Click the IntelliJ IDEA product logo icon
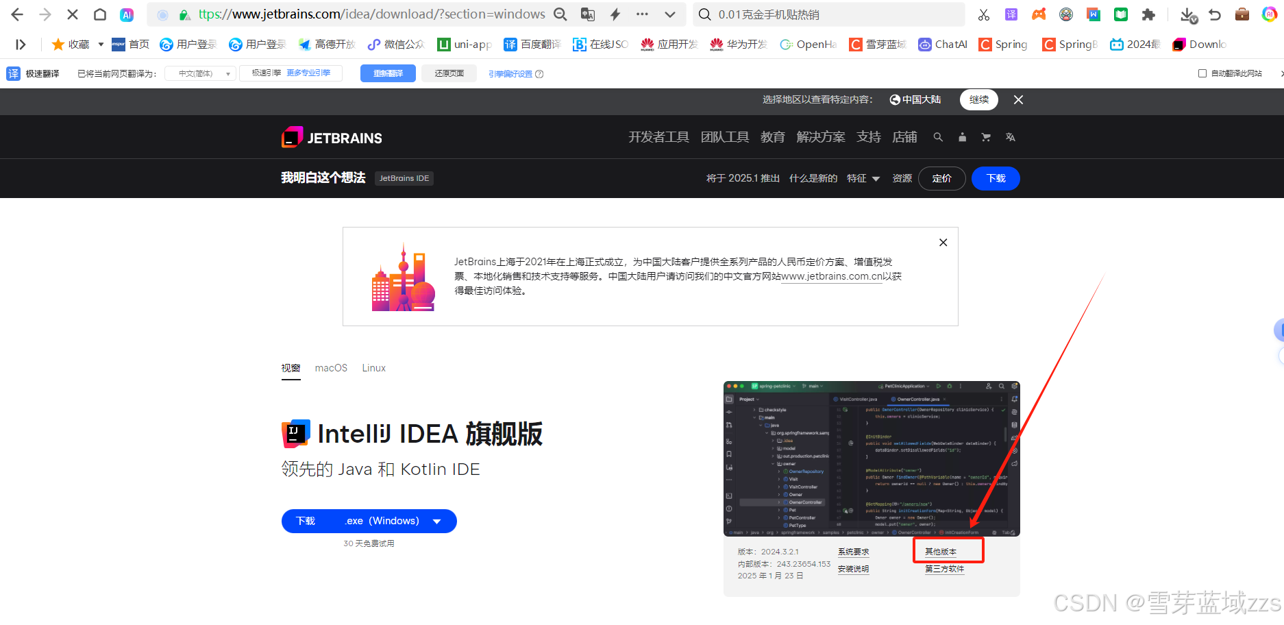 pos(296,434)
